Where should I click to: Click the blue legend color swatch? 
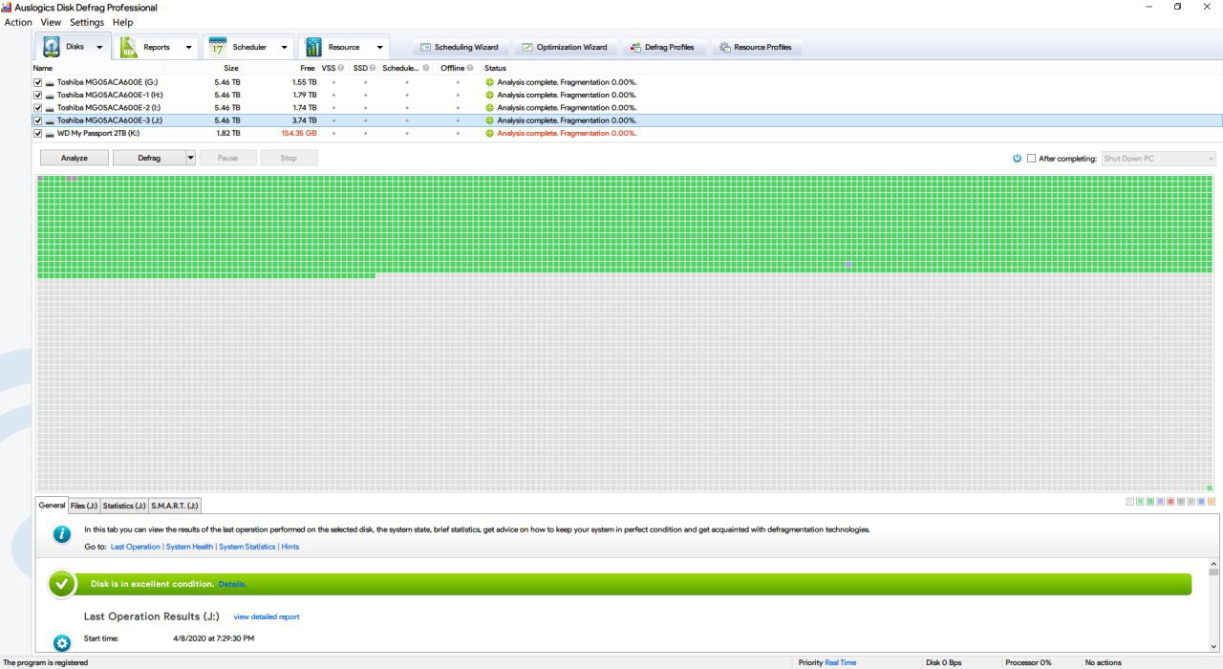[x=1201, y=501]
